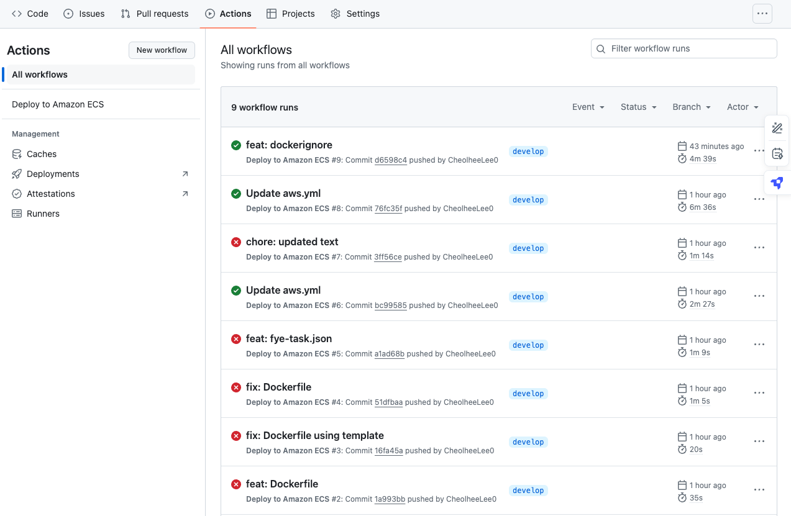Screen dimensions: 791x516
Task: Focus the Filter workflow runs field
Action: [x=684, y=48]
